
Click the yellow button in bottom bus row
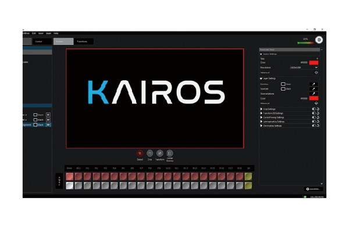click(x=248, y=185)
